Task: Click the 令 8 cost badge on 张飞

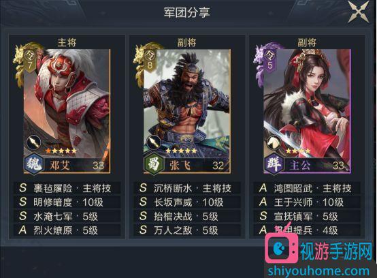Action: 150,61
